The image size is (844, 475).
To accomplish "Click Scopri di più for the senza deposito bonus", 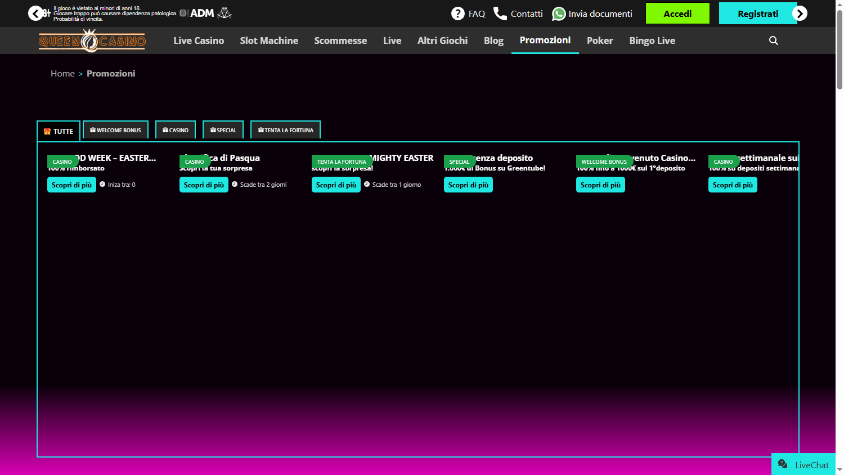I will pyautogui.click(x=468, y=185).
